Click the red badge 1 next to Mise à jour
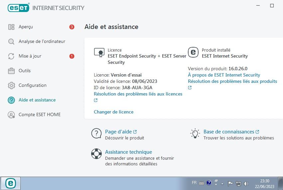The height and width of the screenshot is (190, 283). (x=71, y=56)
